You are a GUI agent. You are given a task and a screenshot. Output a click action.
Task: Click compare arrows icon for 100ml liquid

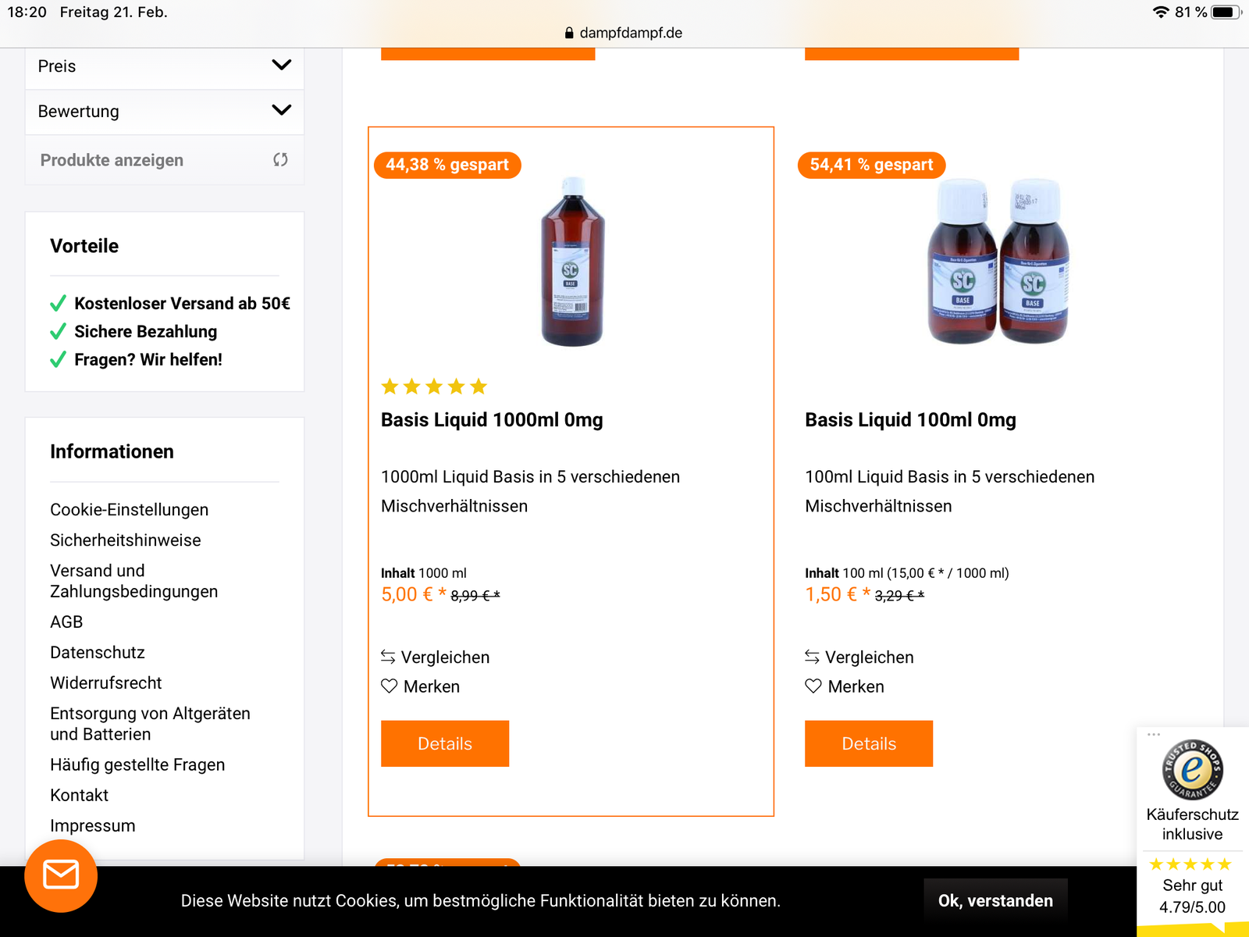click(x=813, y=657)
